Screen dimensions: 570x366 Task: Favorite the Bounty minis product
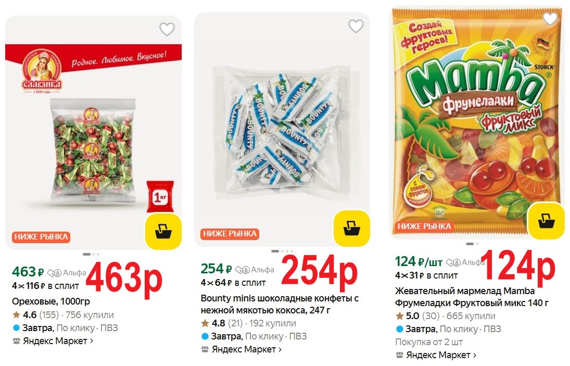tap(356, 26)
